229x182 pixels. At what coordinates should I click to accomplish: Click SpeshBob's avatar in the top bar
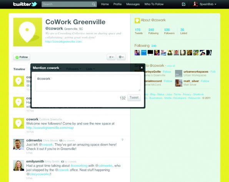(x=196, y=4)
